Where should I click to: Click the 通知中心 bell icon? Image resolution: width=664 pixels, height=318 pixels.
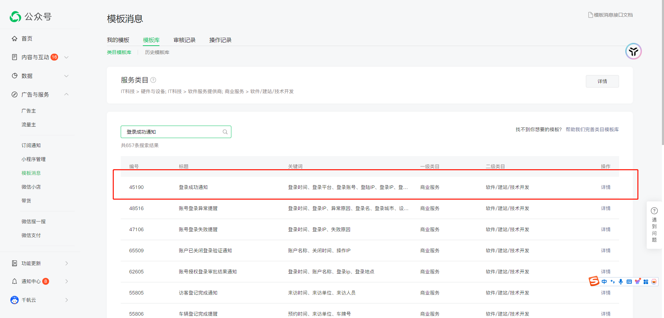click(x=15, y=281)
